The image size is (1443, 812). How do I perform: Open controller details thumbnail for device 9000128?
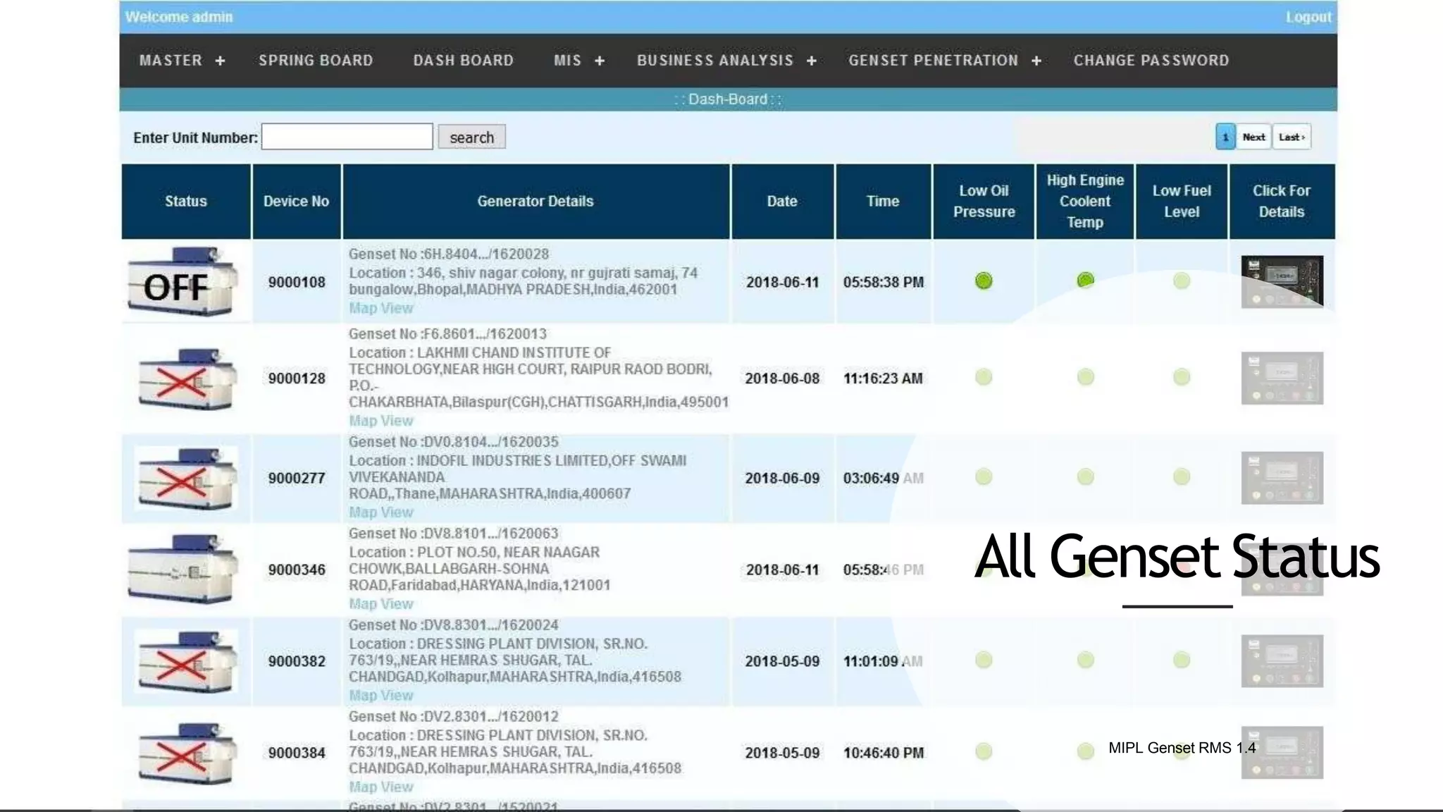pyautogui.click(x=1282, y=379)
